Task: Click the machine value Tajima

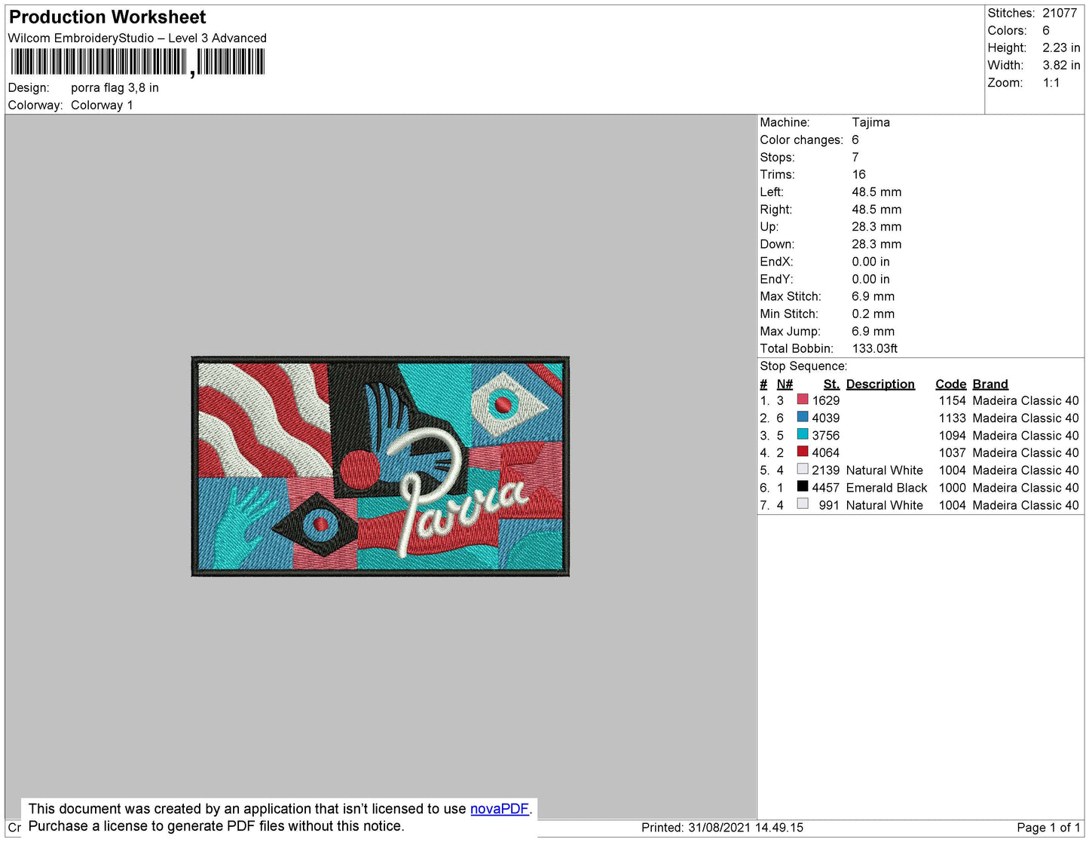Action: pyautogui.click(x=870, y=122)
